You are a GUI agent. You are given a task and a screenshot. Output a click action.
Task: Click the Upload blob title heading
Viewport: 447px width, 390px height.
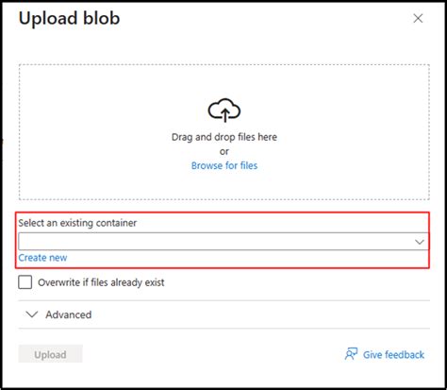pos(69,18)
